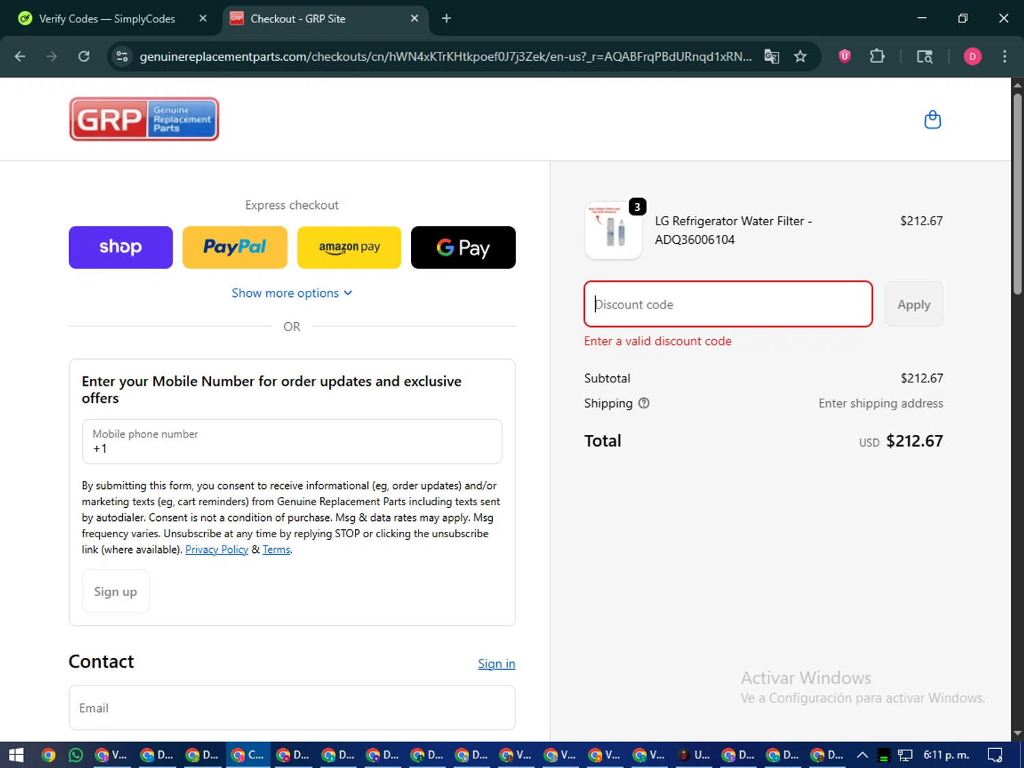Screen dimensions: 1024x768
Task: Expand Show more options
Action: point(291,293)
